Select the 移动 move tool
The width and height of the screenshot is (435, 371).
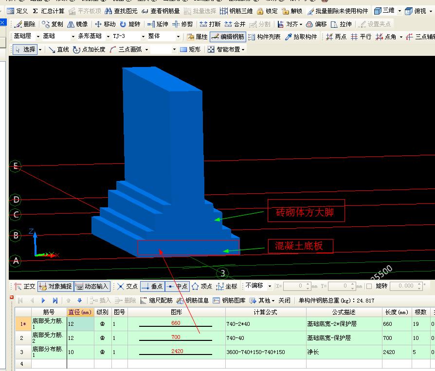pos(105,24)
